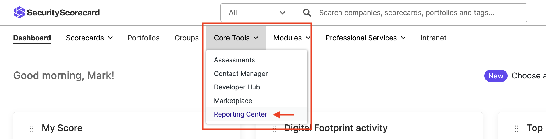Click the Digital Footprint activity heading
This screenshot has width=546, height=139.
(x=336, y=128)
